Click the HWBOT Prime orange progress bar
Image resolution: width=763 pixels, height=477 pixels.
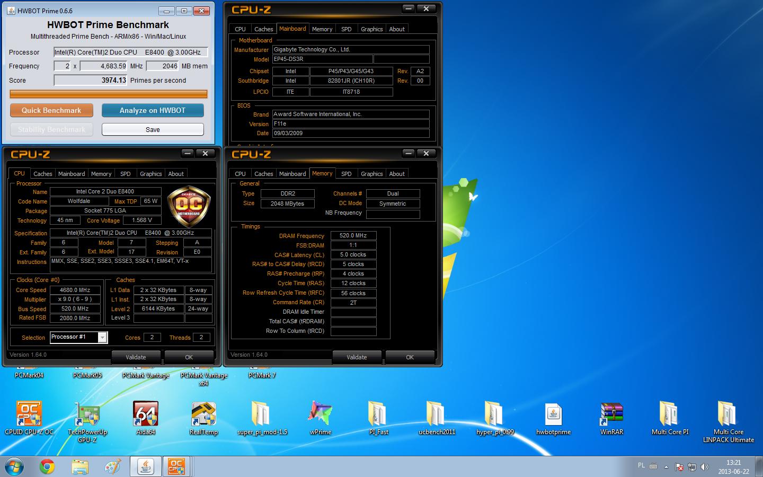pos(109,94)
